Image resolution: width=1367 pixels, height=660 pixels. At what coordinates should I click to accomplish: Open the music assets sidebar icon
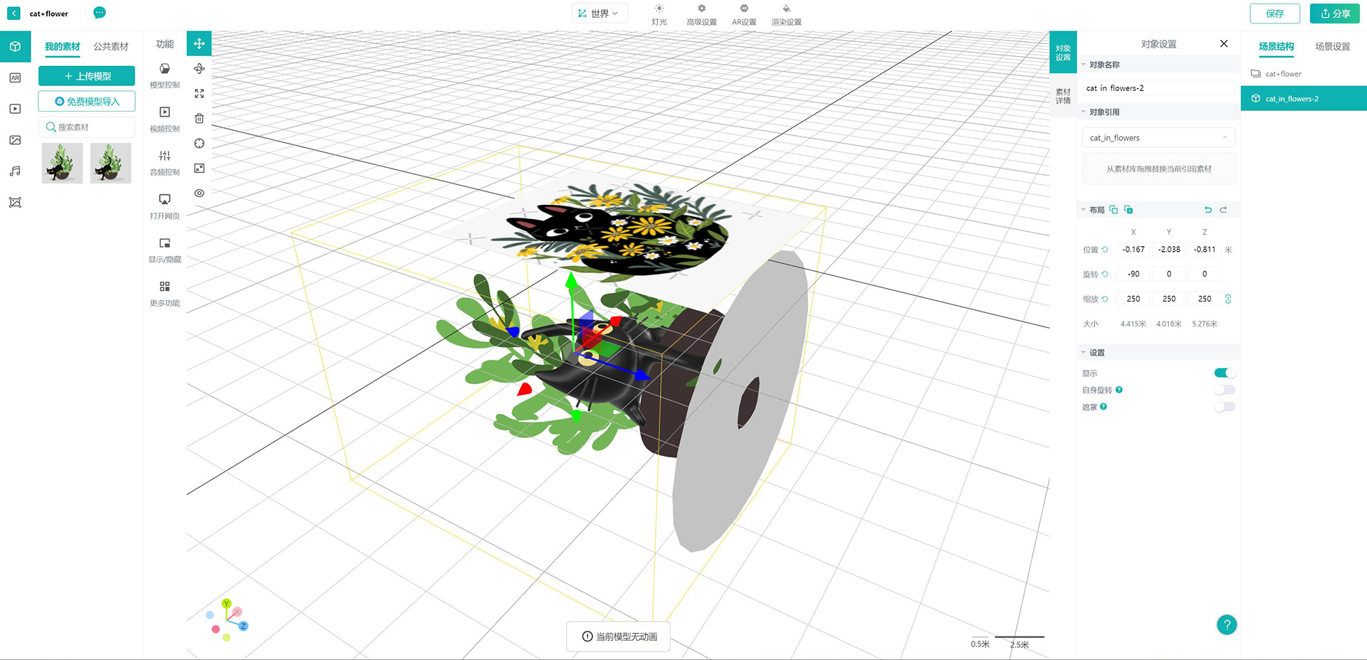[15, 171]
